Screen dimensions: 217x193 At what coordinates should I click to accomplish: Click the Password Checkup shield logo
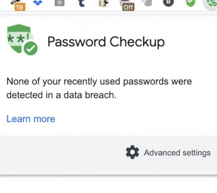coord(22,40)
